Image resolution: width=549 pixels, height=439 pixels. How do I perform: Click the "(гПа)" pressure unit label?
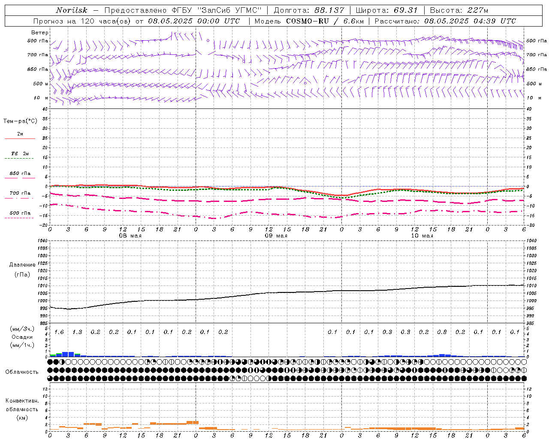tap(22, 274)
